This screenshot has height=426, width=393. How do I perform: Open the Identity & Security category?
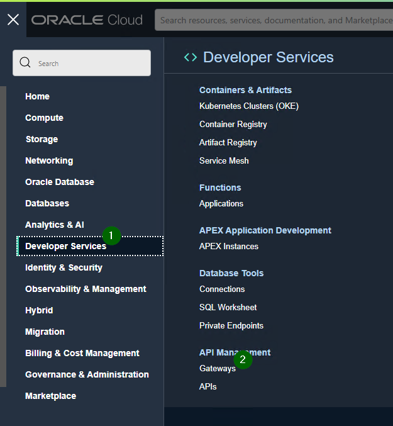pos(64,267)
